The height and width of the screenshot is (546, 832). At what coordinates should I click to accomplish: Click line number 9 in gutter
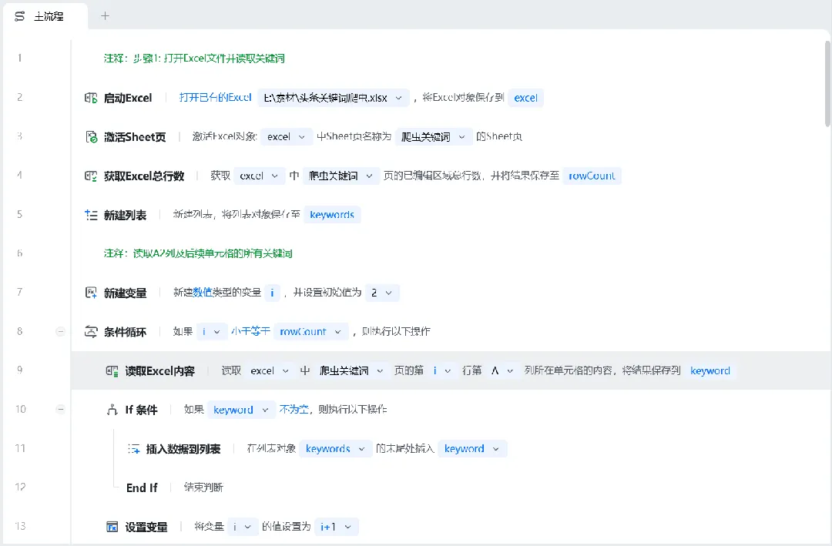pyautogui.click(x=19, y=370)
